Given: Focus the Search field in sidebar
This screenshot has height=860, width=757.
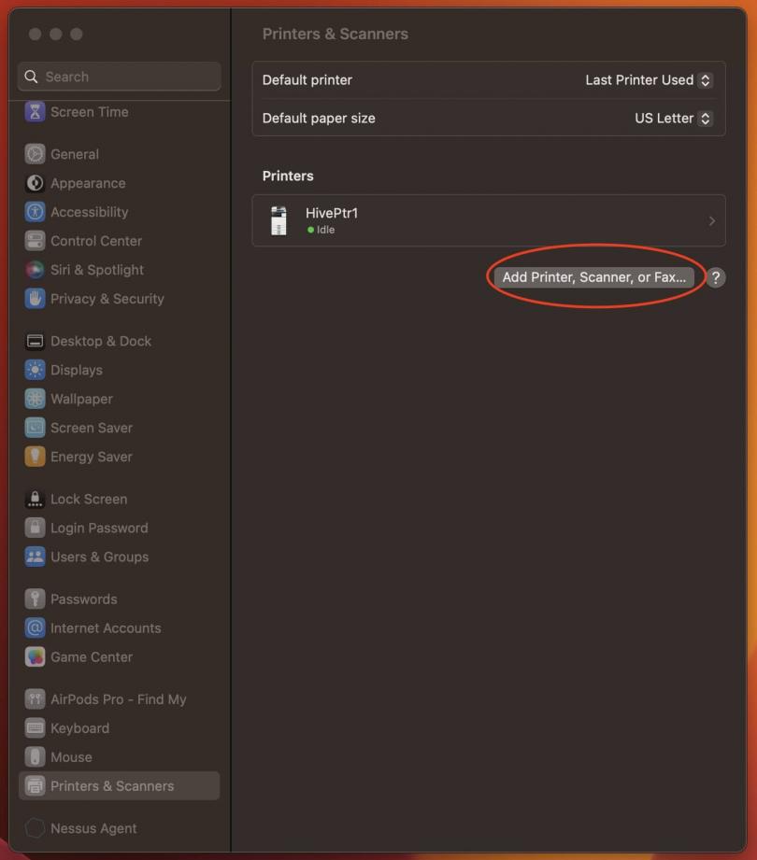Looking at the screenshot, I should click(119, 77).
